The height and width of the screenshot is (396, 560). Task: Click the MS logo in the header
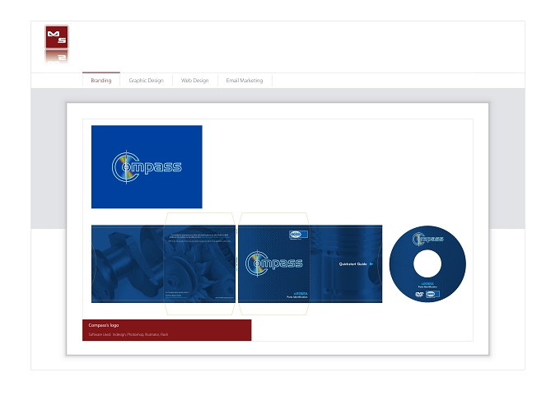pyautogui.click(x=57, y=37)
